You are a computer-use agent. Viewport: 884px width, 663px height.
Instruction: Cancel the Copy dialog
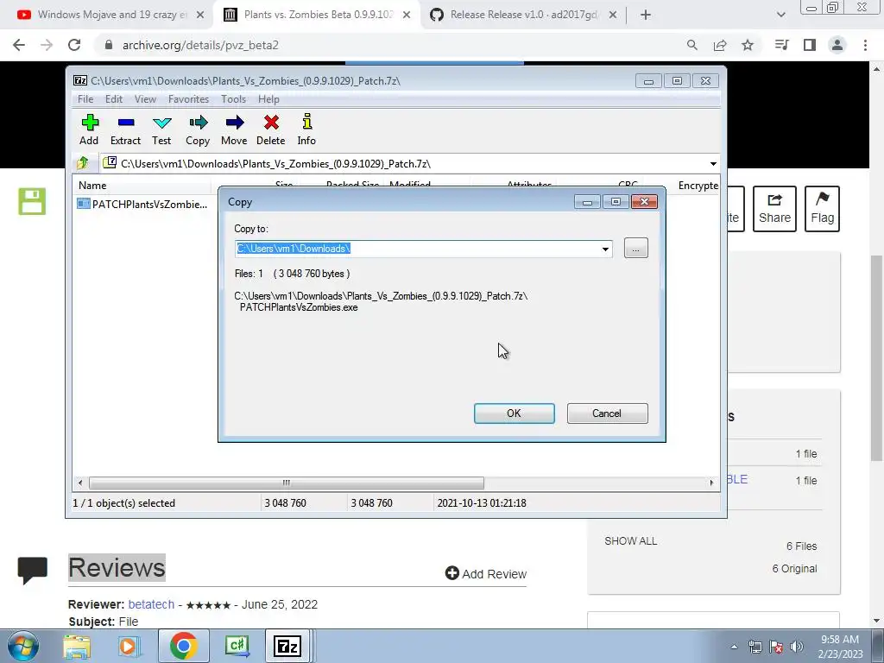tap(607, 414)
